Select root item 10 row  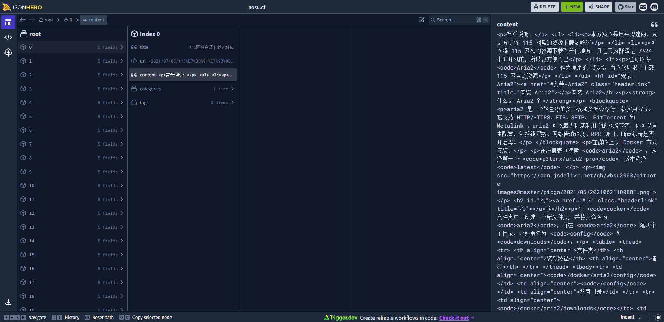(x=72, y=185)
